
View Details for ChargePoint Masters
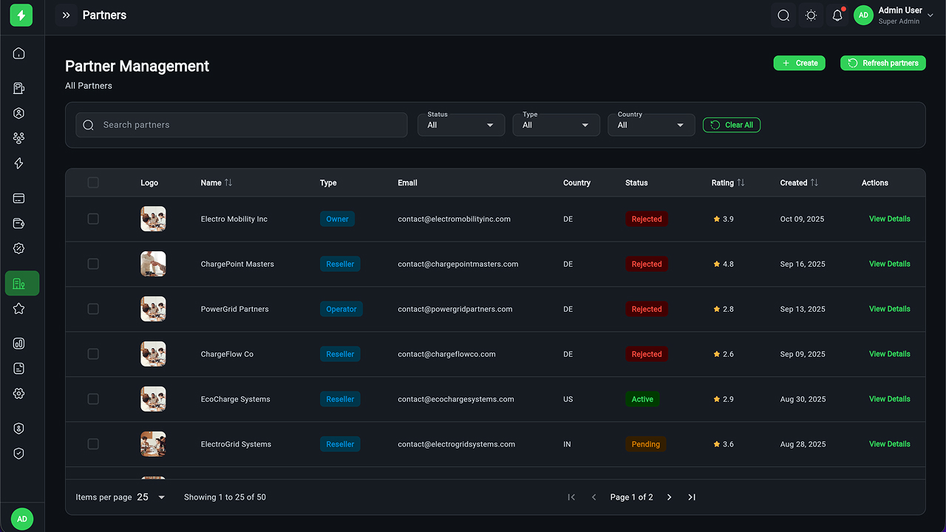pyautogui.click(x=889, y=264)
